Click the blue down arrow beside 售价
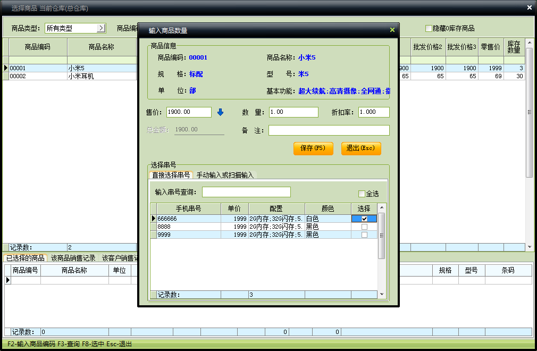This screenshot has height=351, width=537. tap(220, 112)
